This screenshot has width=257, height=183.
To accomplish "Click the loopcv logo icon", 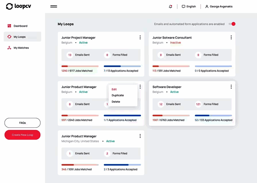I will 9,6.
